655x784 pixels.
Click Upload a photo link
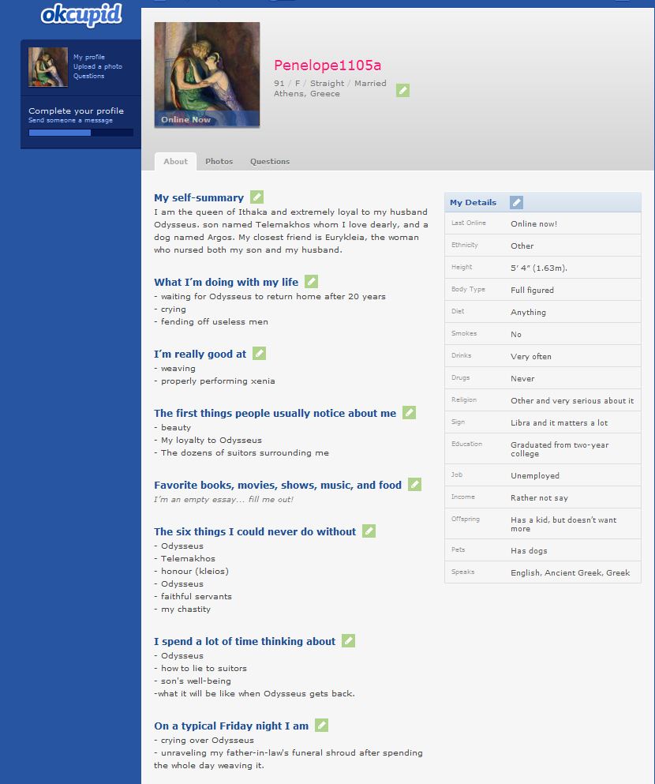(98, 67)
